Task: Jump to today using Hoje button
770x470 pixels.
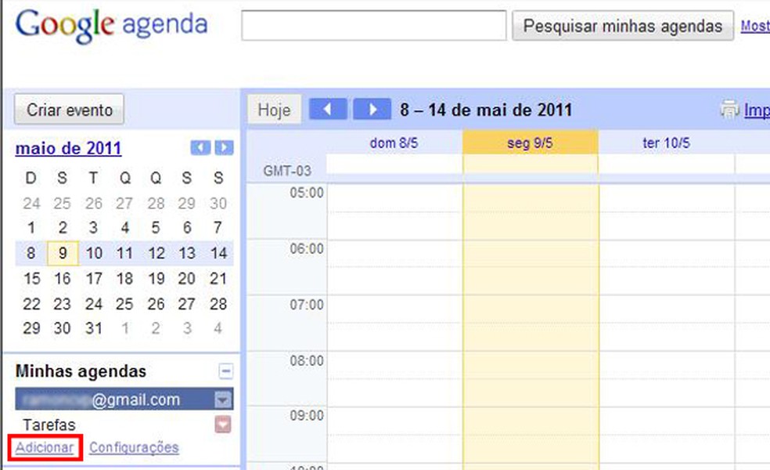Action: (273, 108)
